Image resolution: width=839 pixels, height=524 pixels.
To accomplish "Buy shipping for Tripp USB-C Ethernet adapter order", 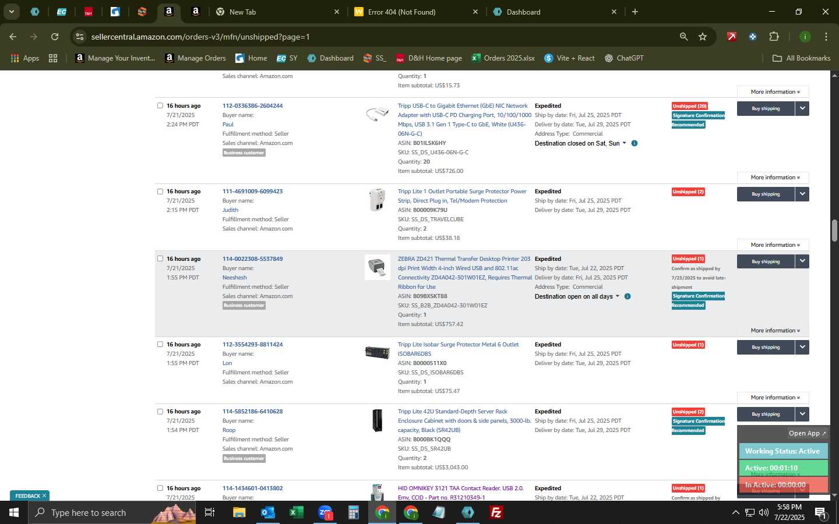I will (766, 108).
